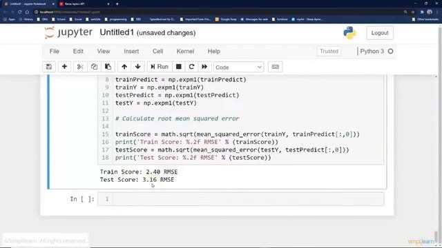The height and width of the screenshot is (248, 442).
Task: Open the browser extensions puzzle icon
Action: pos(422,12)
